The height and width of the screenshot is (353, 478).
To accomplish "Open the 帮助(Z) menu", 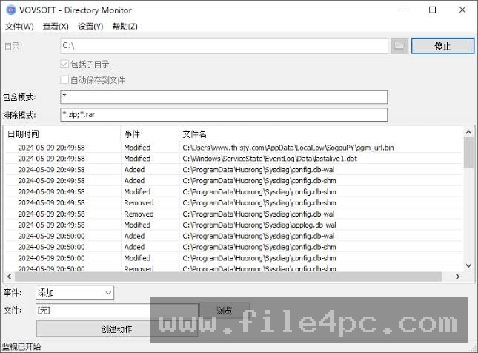I will tap(125, 27).
